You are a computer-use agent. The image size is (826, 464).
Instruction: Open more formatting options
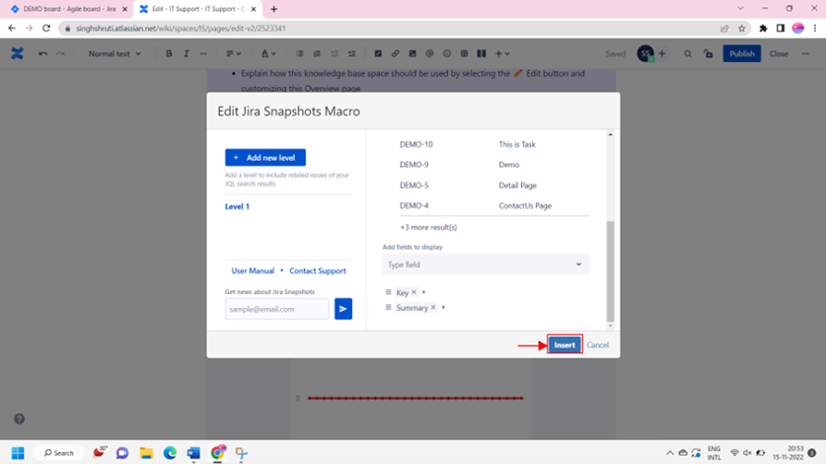click(203, 53)
